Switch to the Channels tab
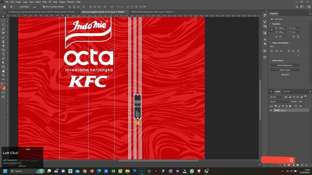The width and height of the screenshot is (312, 175). 286,91
